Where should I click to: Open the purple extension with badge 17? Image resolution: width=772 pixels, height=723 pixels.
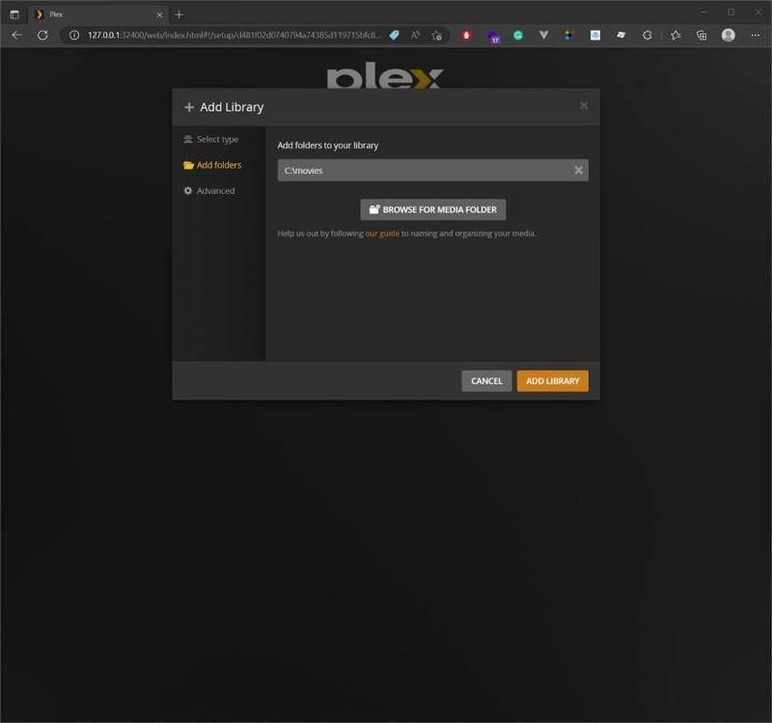[x=492, y=36]
